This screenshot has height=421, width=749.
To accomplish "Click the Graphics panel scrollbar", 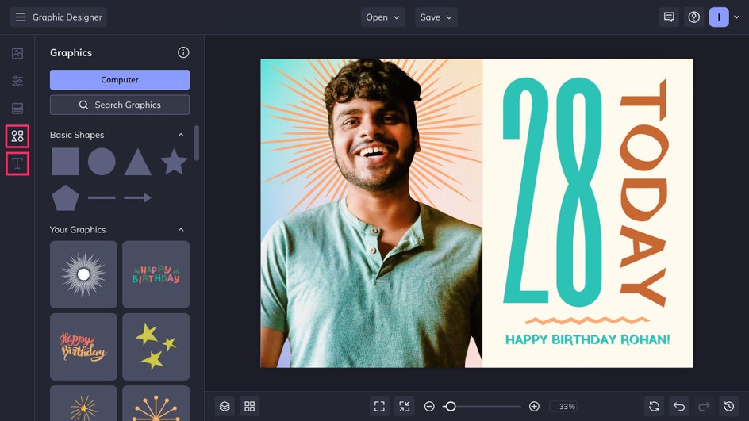I will click(x=196, y=144).
